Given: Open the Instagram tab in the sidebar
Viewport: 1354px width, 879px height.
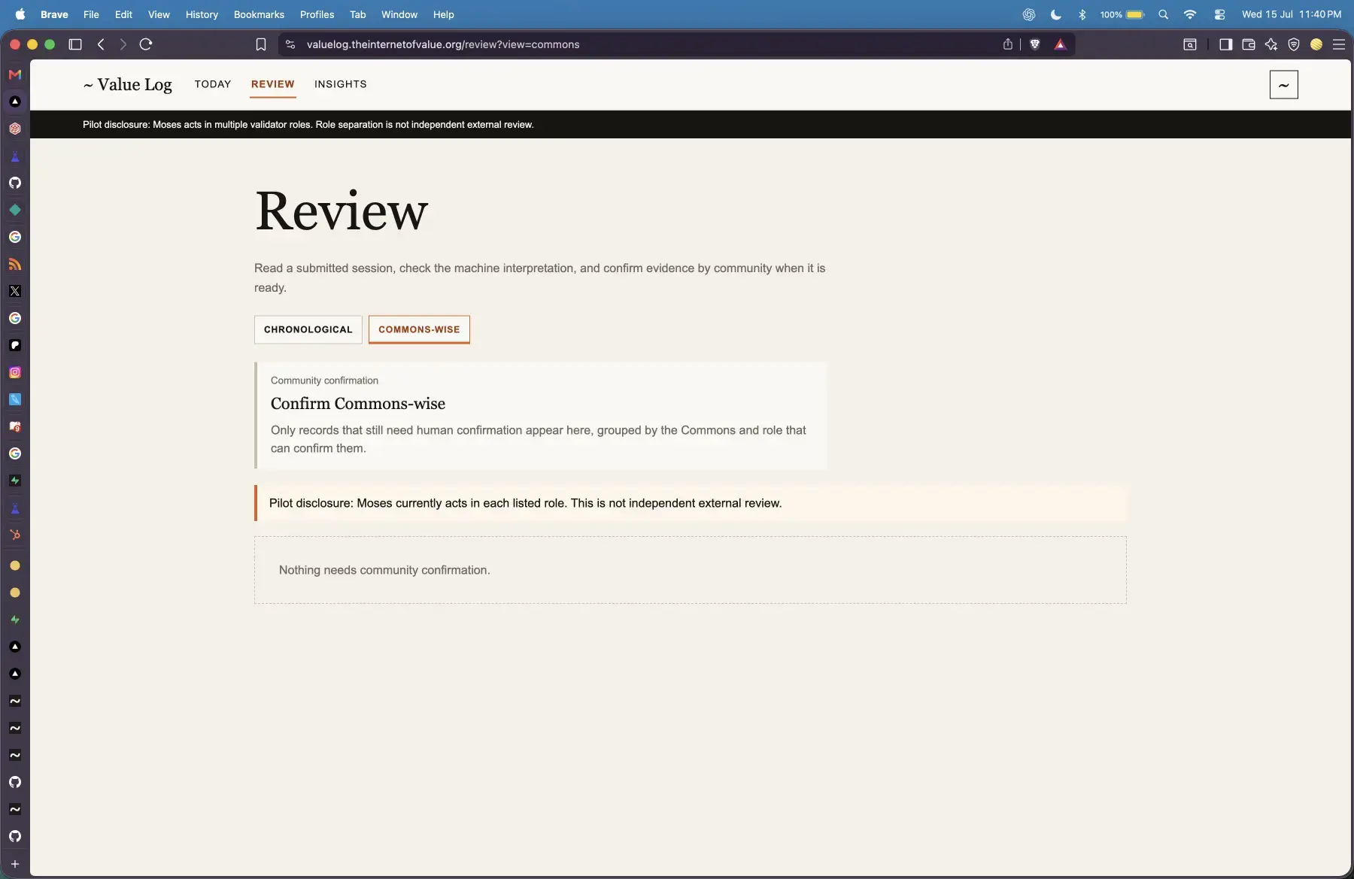Looking at the screenshot, I should click(x=15, y=372).
